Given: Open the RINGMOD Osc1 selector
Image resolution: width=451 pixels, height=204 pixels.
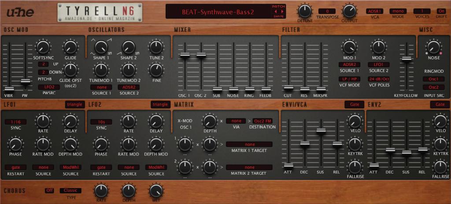Looking at the screenshot, I should coord(433,79).
